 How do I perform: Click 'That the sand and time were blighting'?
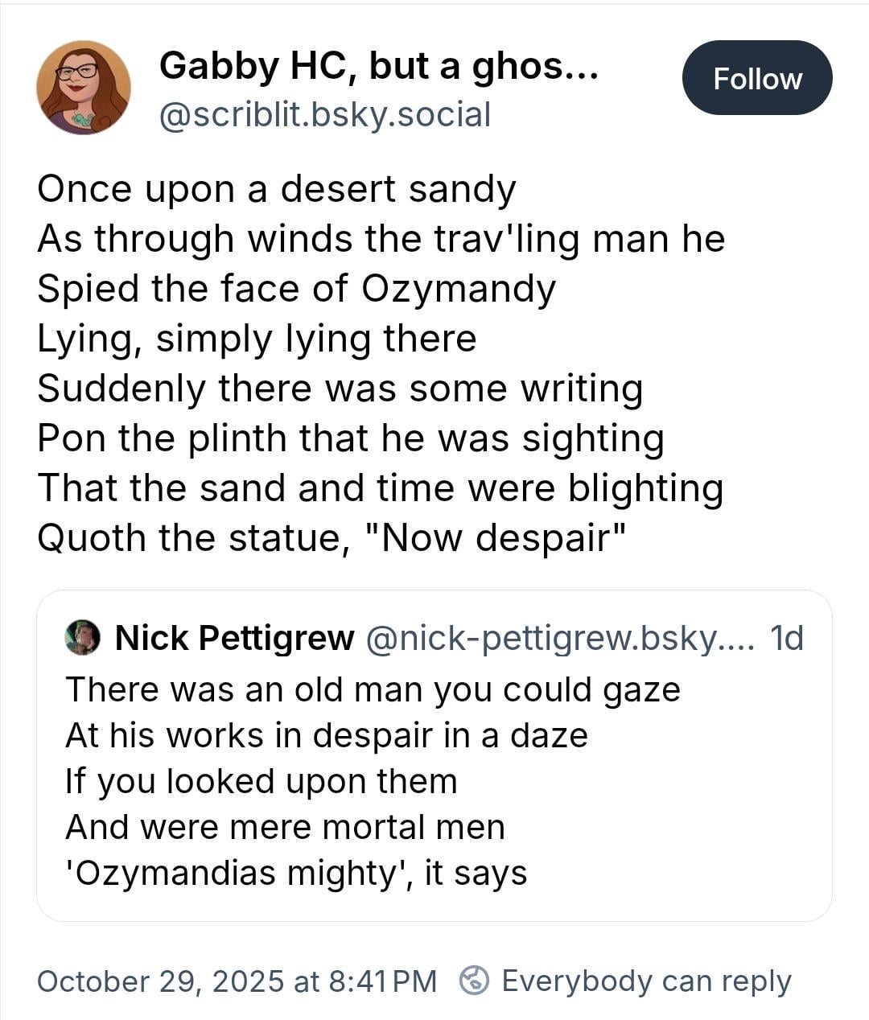click(380, 488)
